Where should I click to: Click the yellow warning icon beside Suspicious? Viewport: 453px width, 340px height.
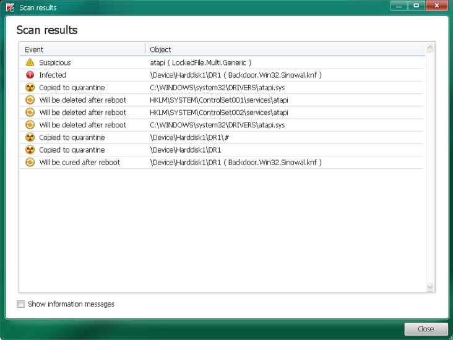[x=30, y=62]
